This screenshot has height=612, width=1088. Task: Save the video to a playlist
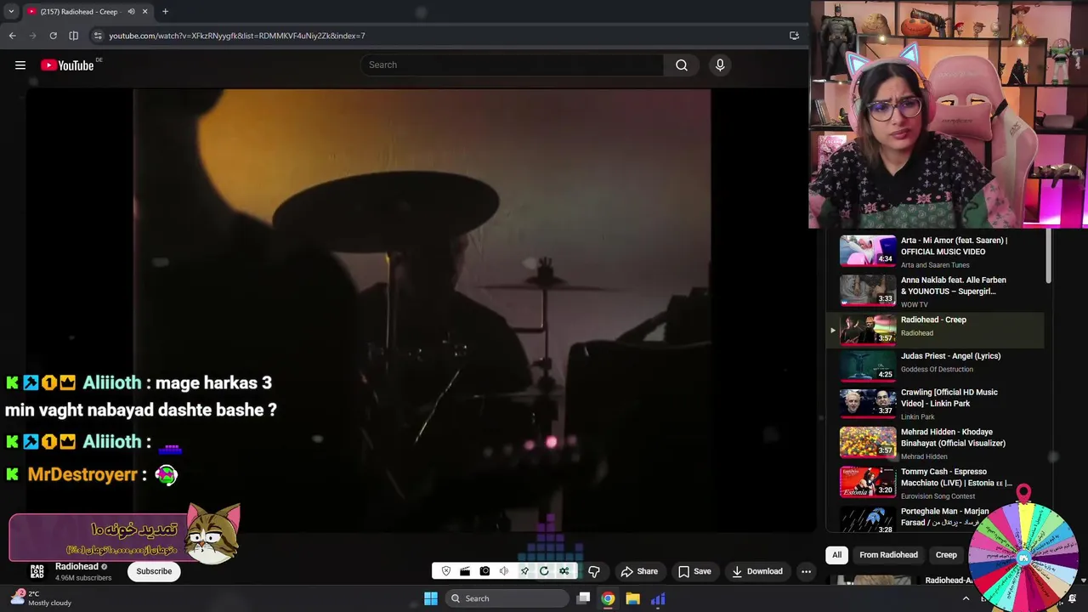[694, 571]
